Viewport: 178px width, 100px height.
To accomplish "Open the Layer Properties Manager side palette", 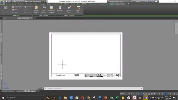I will coord(1,72).
